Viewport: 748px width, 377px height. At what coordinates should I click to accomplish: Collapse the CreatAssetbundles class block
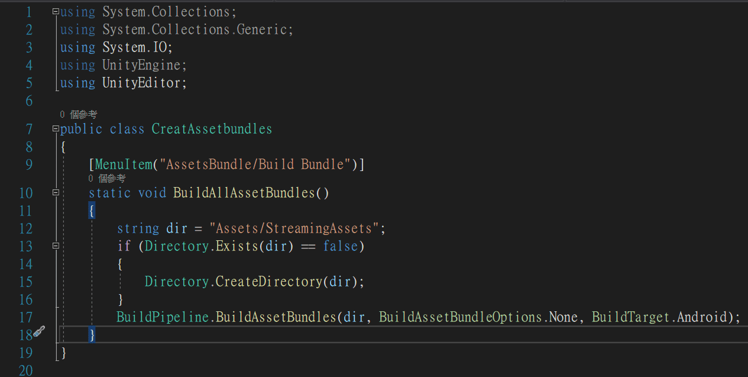[56, 128]
